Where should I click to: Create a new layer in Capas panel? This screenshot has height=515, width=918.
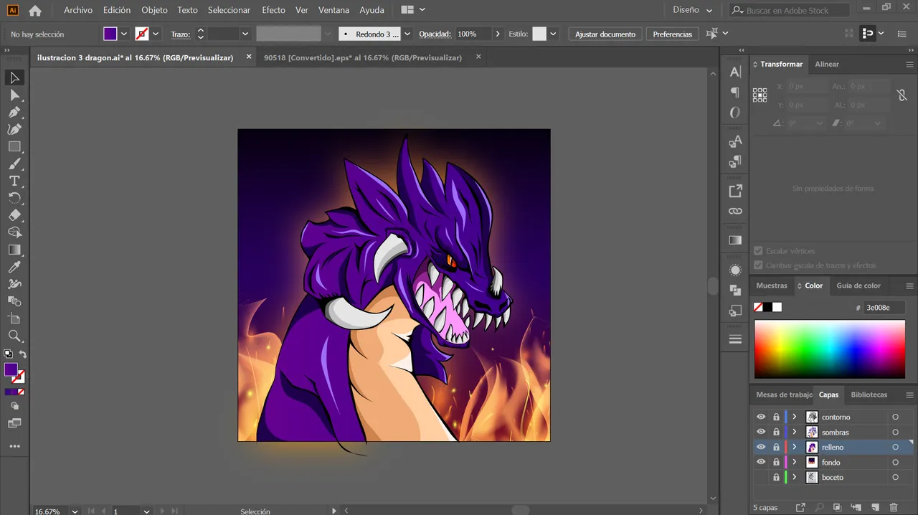(x=875, y=508)
